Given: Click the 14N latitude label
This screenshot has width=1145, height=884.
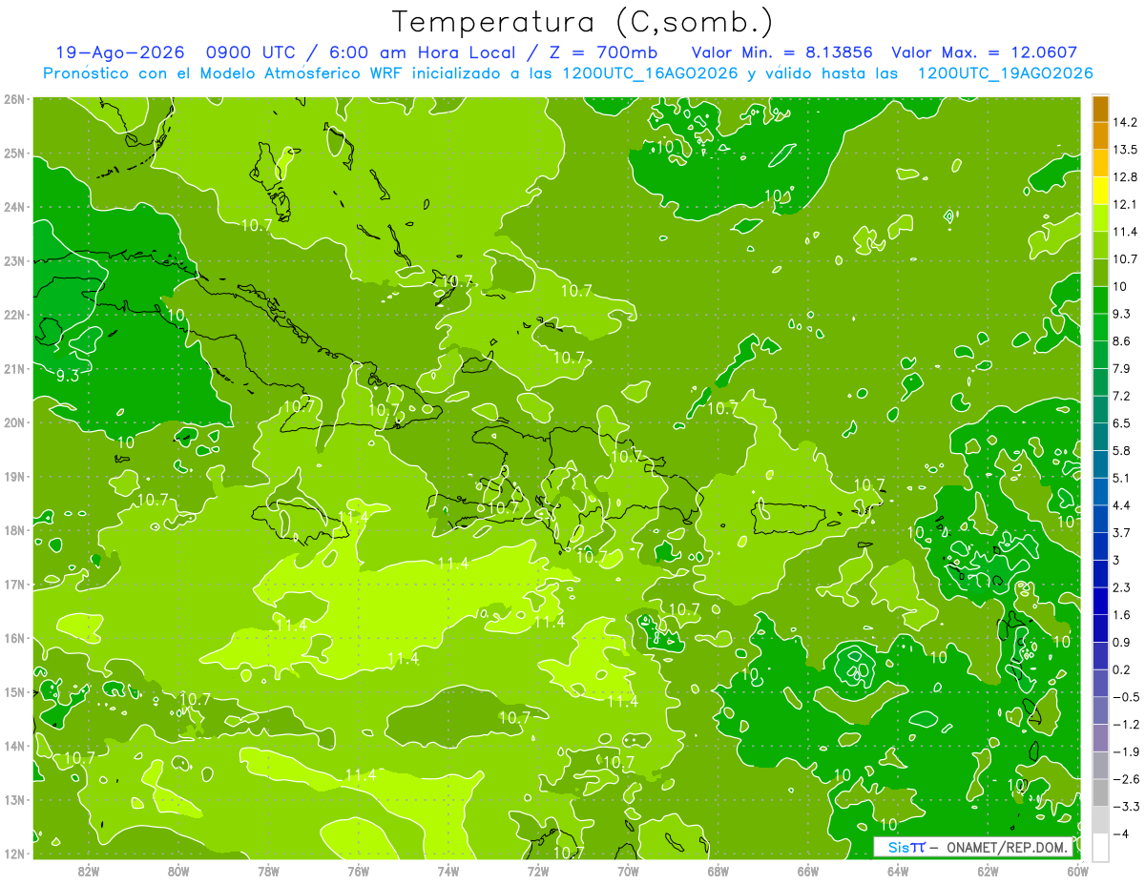Looking at the screenshot, I should 14,746.
